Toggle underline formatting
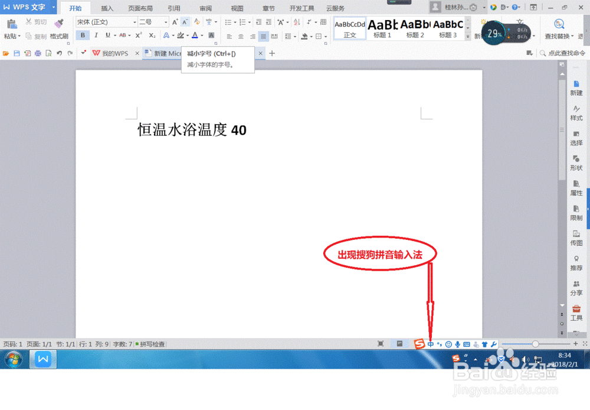 (107, 35)
